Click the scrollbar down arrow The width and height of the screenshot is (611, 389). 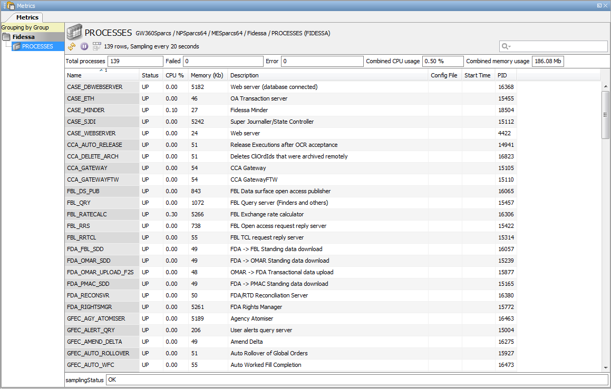pyautogui.click(x=605, y=367)
